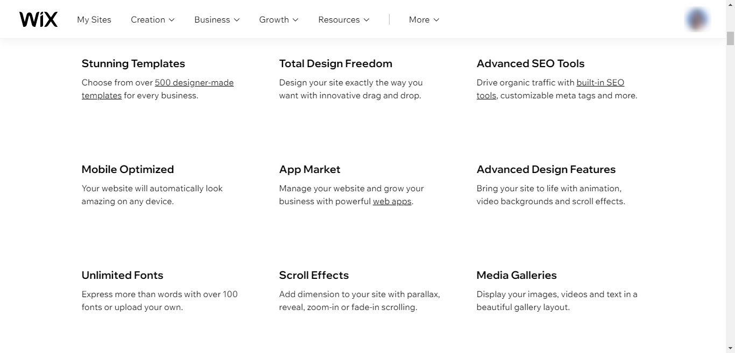735x353 pixels.
Task: Select the Total Design Freedom heading
Action: pyautogui.click(x=336, y=63)
